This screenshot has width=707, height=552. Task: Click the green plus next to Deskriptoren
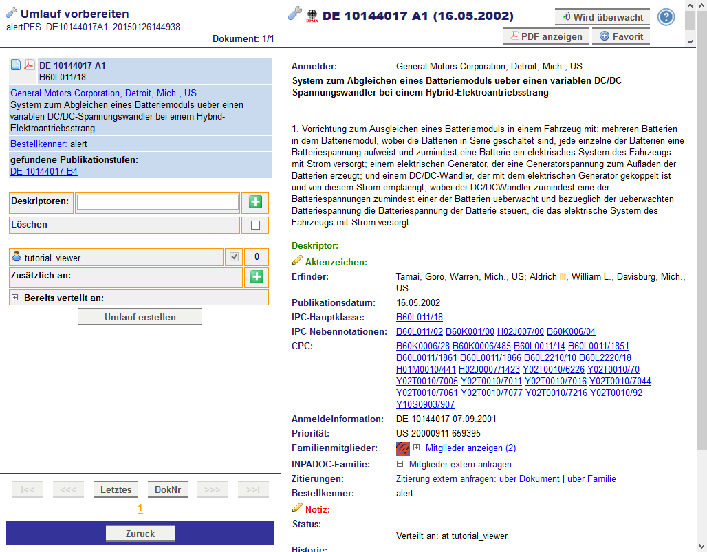(x=255, y=202)
